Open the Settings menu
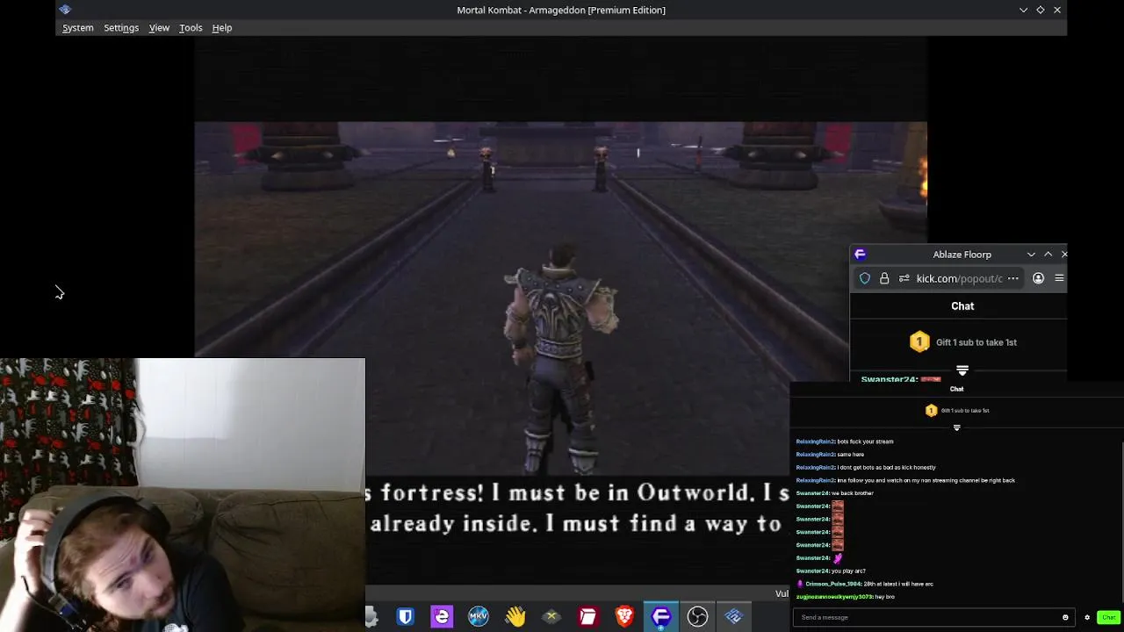Screen dimensions: 1124x632 (121, 28)
